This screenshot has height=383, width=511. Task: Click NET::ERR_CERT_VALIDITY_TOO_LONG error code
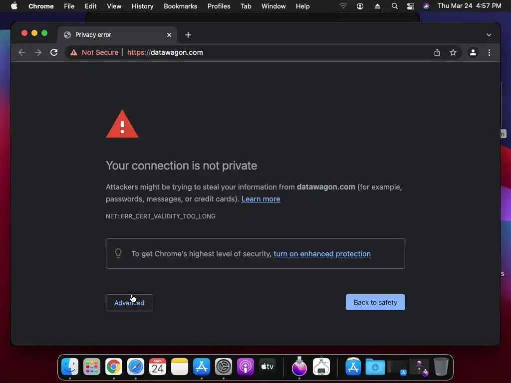[x=161, y=216]
